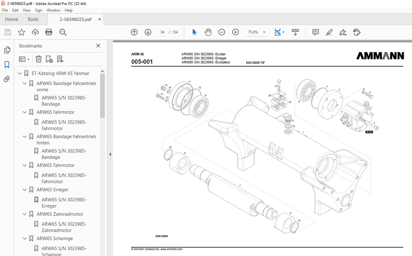Viewport: 412px width, 256px height.
Task: Switch to the Tools tab
Action: click(x=33, y=19)
